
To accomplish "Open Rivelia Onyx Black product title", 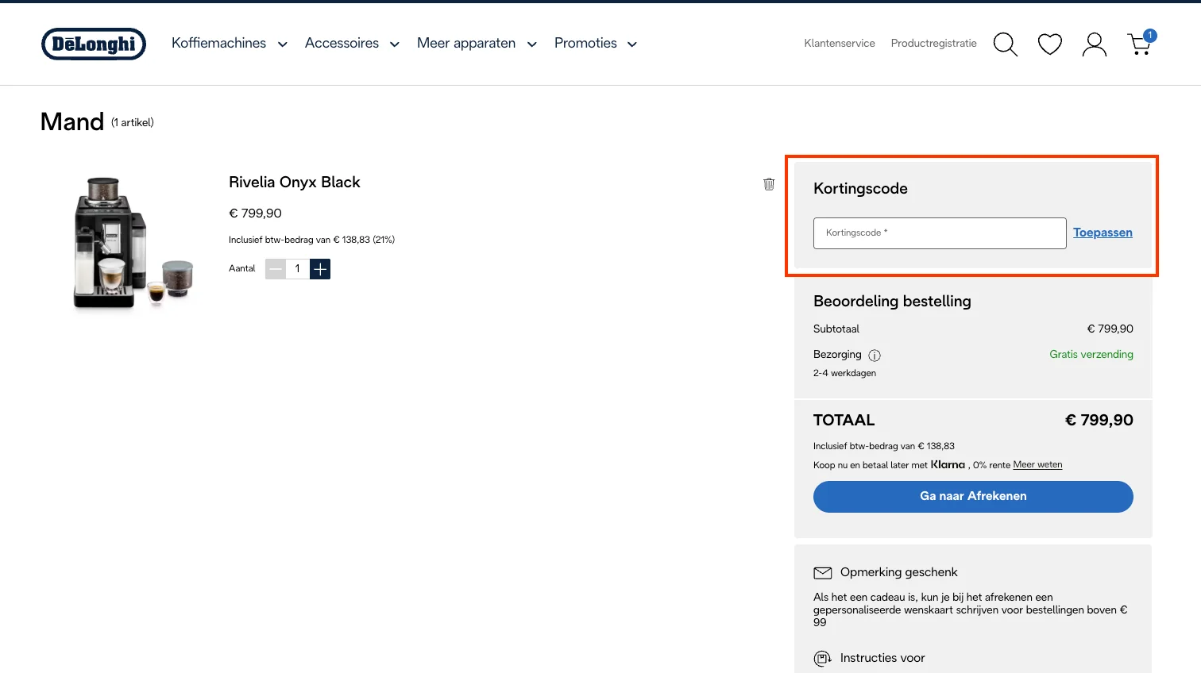I will (295, 183).
